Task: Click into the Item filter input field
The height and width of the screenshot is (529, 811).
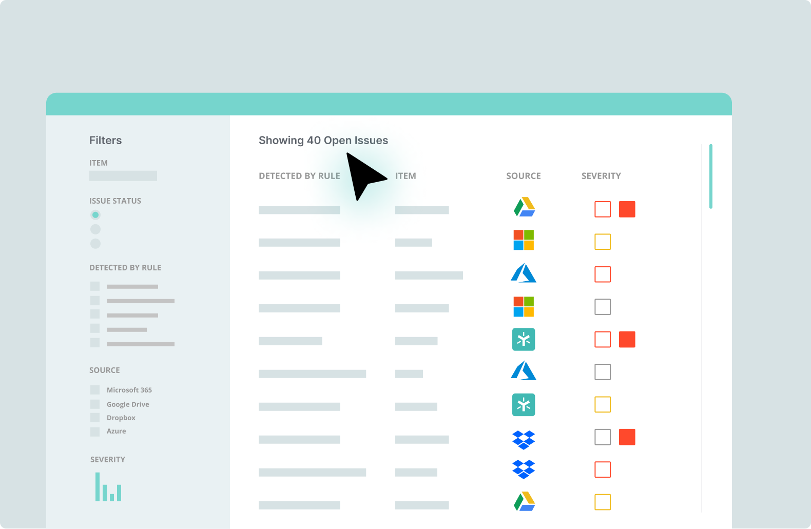Action: pyautogui.click(x=123, y=176)
